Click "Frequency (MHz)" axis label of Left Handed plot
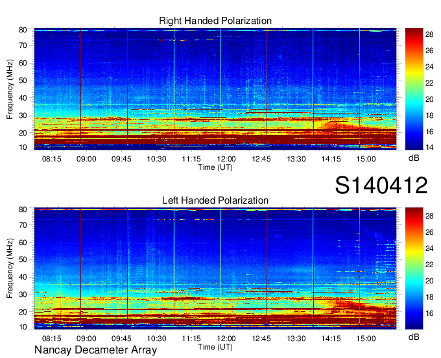 (x=10, y=268)
